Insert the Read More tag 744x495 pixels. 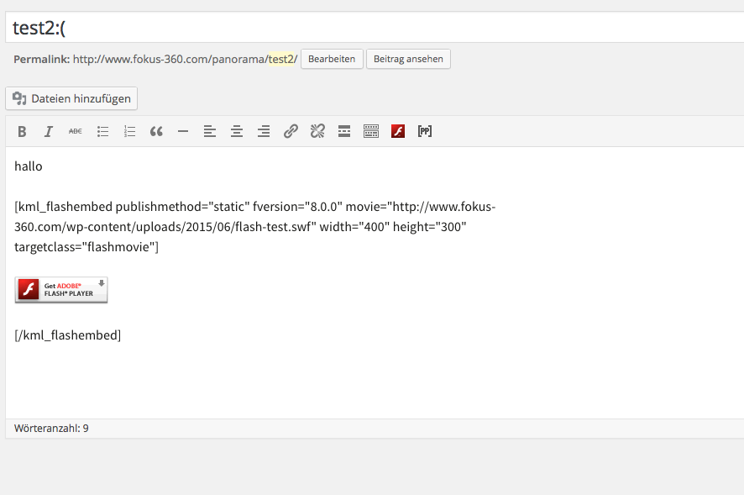pos(344,131)
